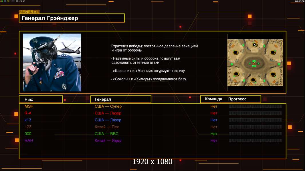The image size is (305, 171).
Task: Click 'США — ВВС' general entry
Action: tap(106, 134)
